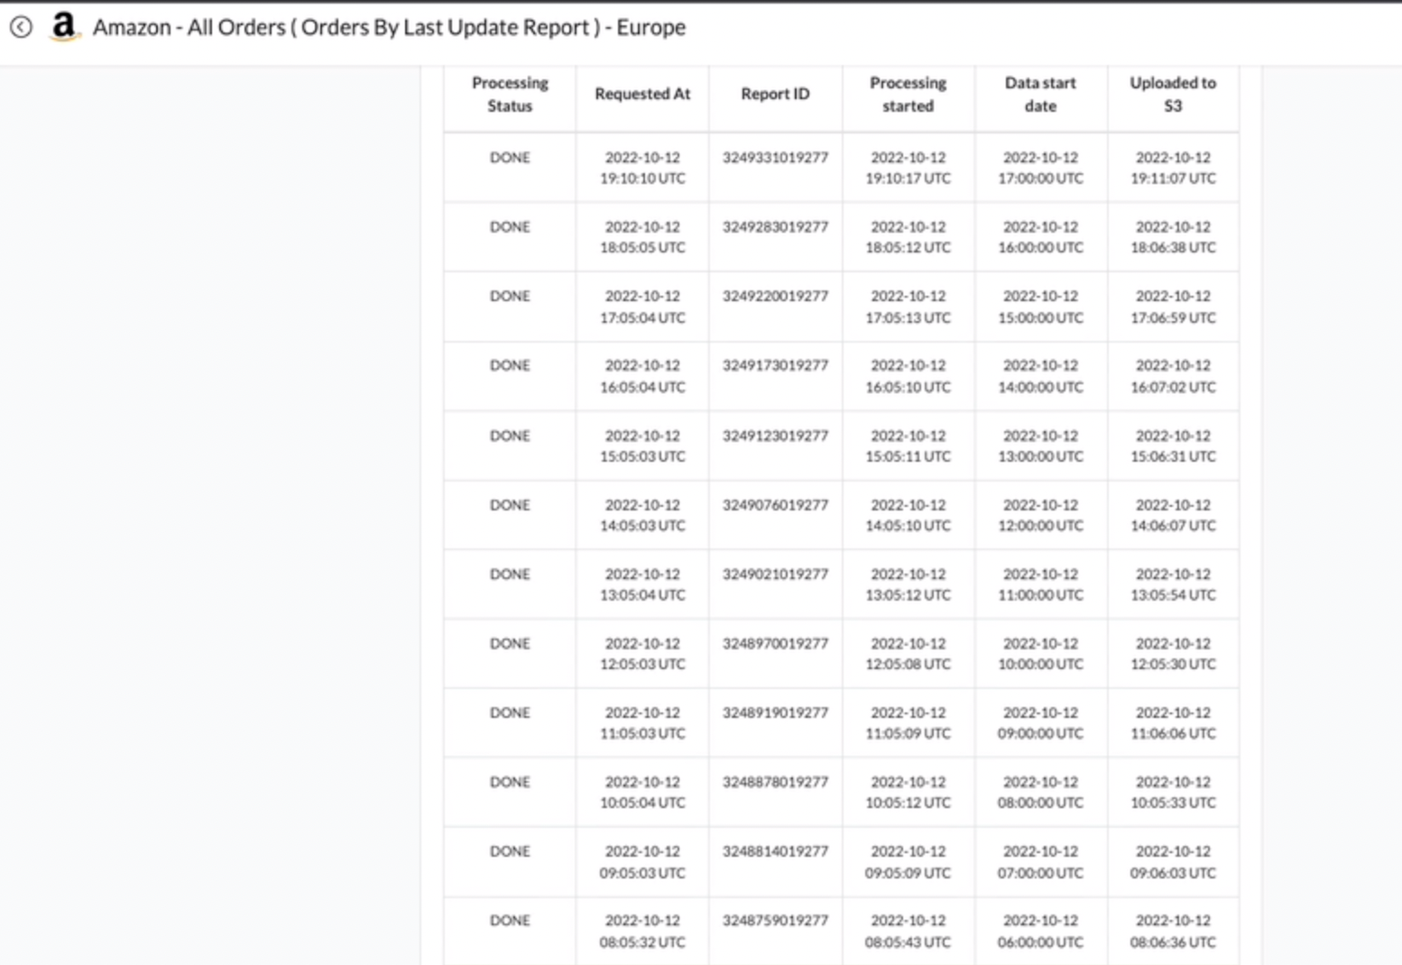Click Processing started 18:05:12 UTC cell
The width and height of the screenshot is (1402, 965).
908,237
